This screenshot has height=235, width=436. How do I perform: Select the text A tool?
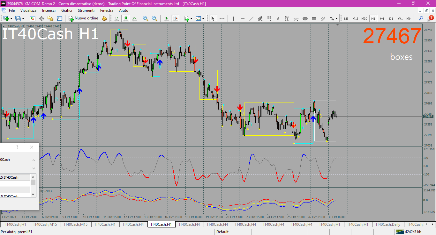(278, 18)
